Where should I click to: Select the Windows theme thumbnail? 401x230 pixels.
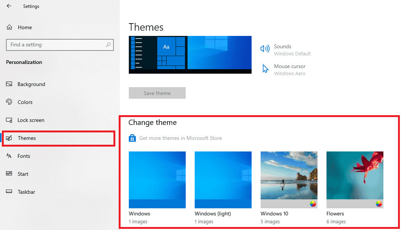[x=157, y=180]
